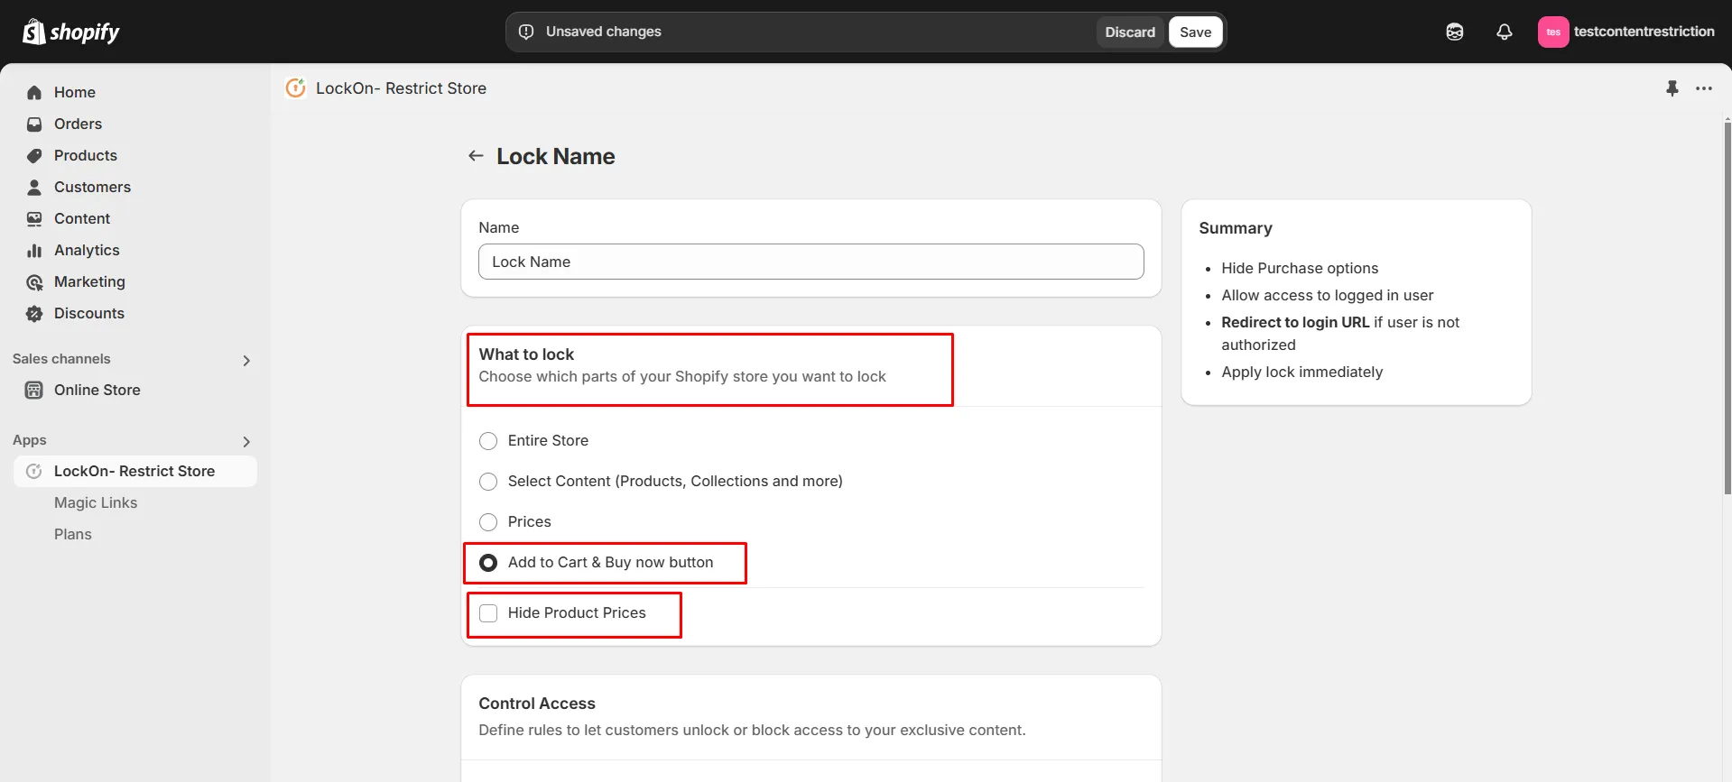This screenshot has height=782, width=1732.
Task: Open the notifications bell
Action: coord(1505,32)
